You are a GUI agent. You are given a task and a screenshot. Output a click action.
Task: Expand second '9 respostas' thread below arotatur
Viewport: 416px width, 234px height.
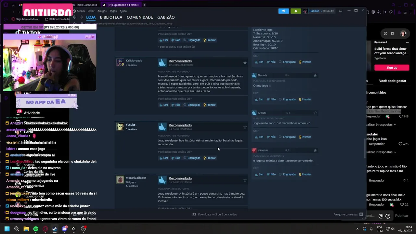click(381, 152)
